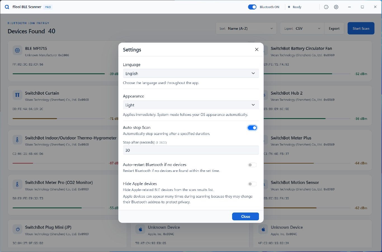Open the Export format CSV dropdown
The width and height of the screenshot is (382, 252).
click(302, 28)
